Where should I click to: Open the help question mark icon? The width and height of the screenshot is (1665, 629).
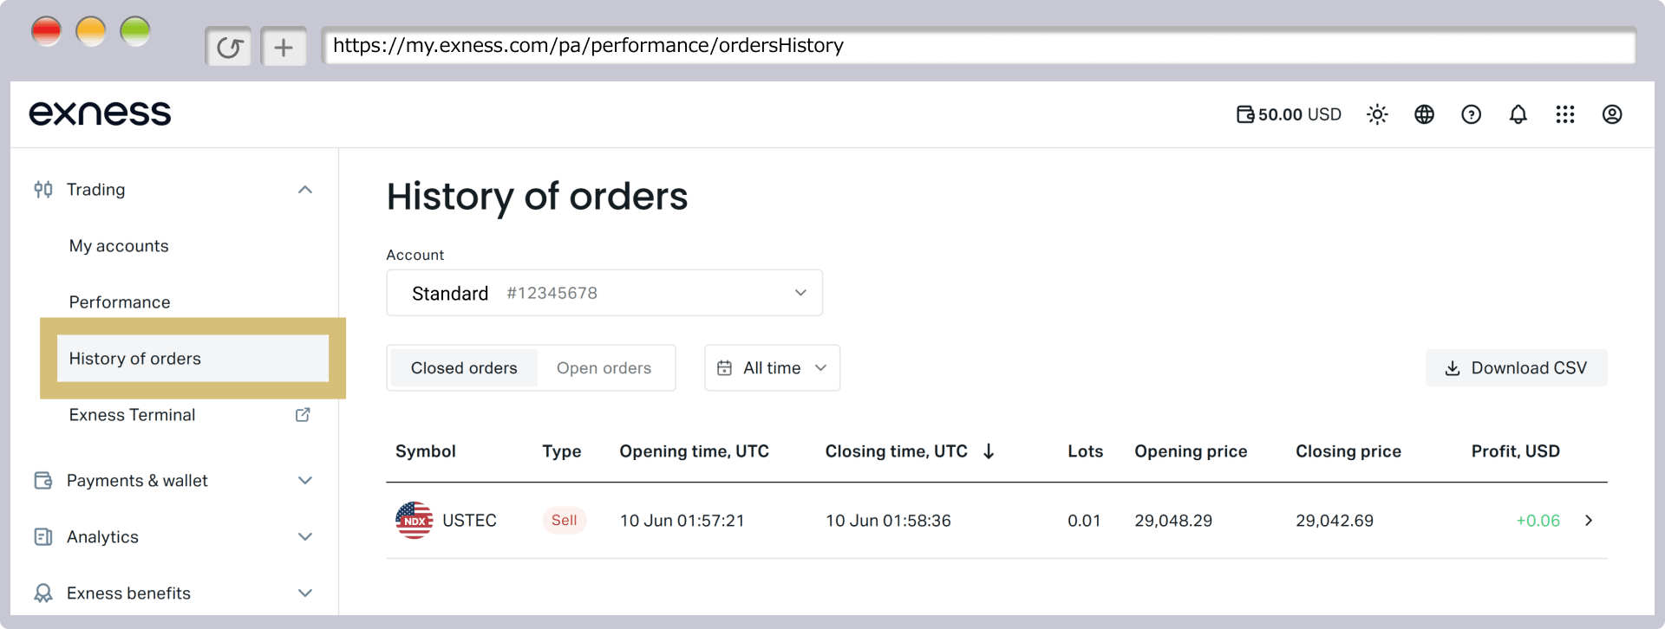[x=1471, y=114]
